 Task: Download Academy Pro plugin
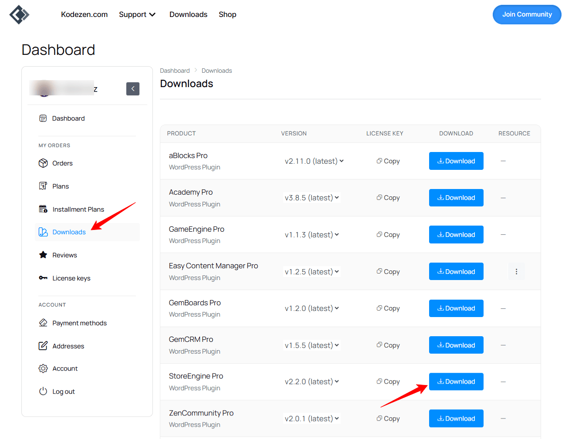pyautogui.click(x=456, y=198)
